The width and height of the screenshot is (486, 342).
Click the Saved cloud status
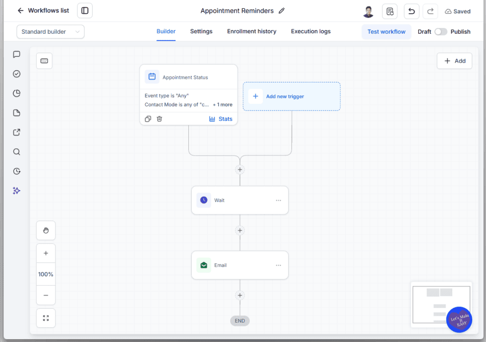pyautogui.click(x=458, y=11)
